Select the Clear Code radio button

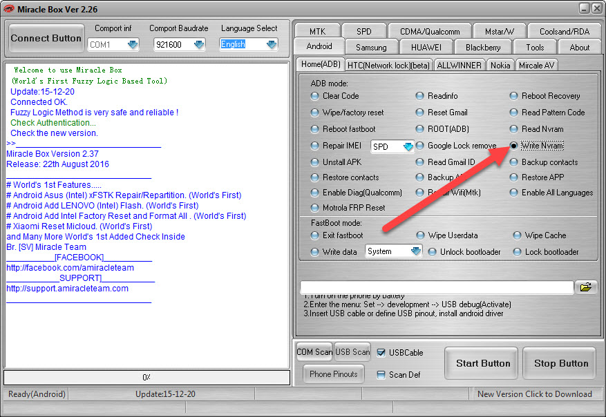click(314, 96)
